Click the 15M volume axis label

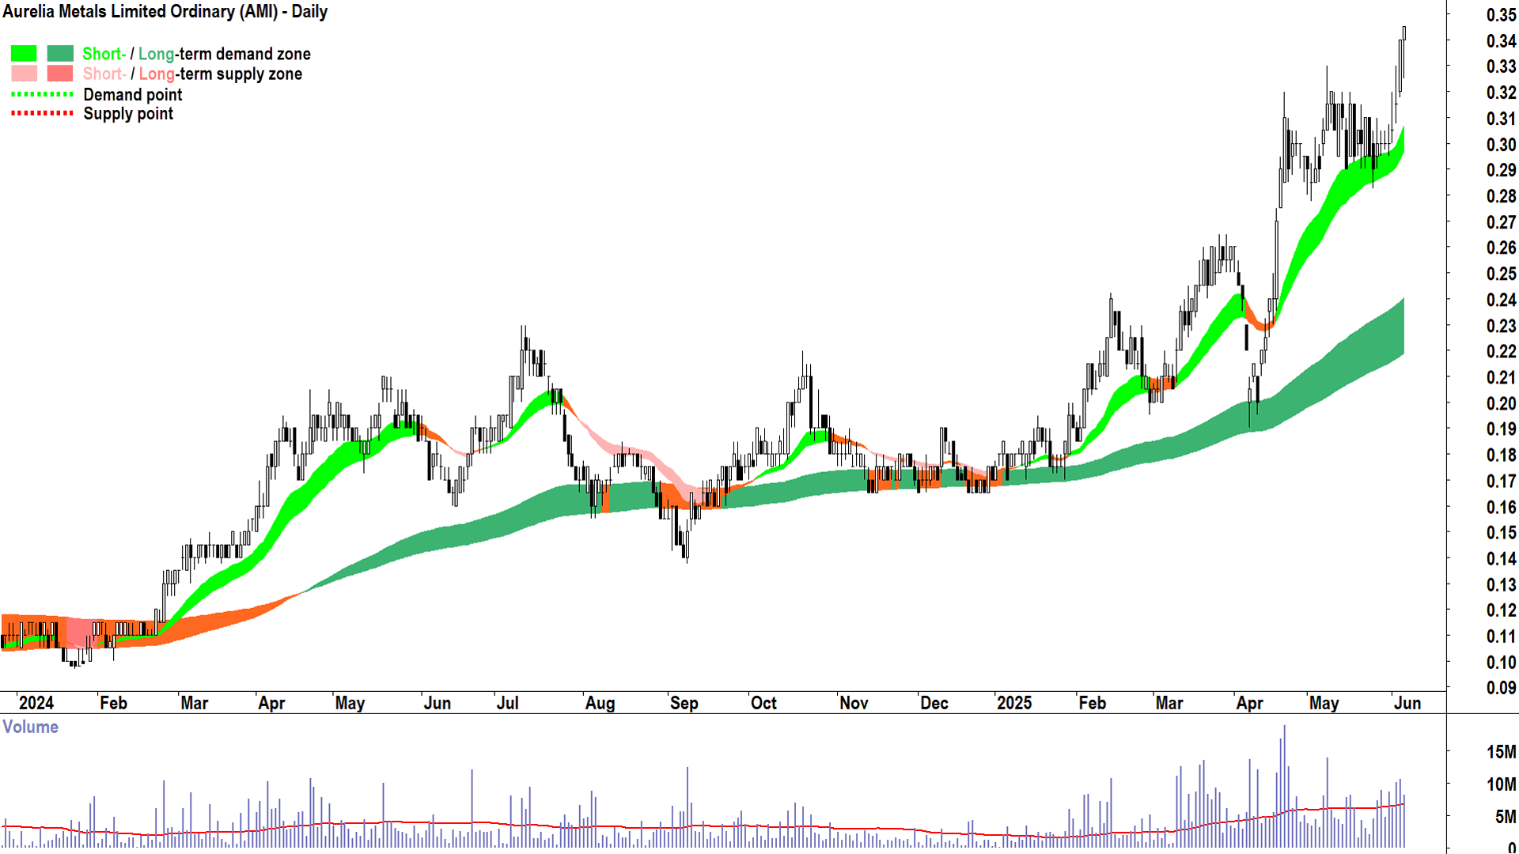click(1501, 752)
